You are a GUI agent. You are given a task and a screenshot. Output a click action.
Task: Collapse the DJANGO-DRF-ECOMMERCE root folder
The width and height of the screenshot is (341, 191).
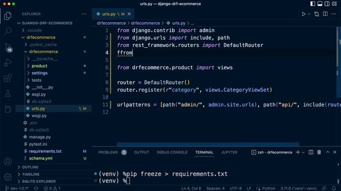47,23
